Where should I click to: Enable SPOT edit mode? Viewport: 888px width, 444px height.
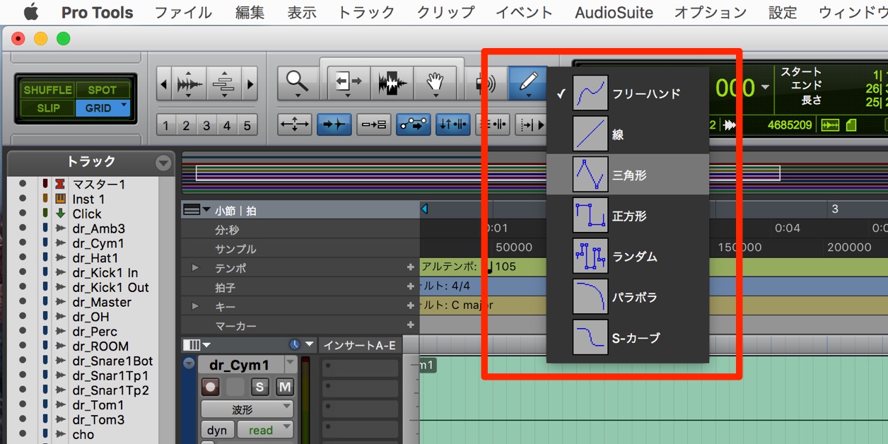[x=103, y=90]
